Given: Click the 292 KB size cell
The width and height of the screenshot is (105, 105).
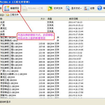Looking at the screenshot, I should click(42, 71).
